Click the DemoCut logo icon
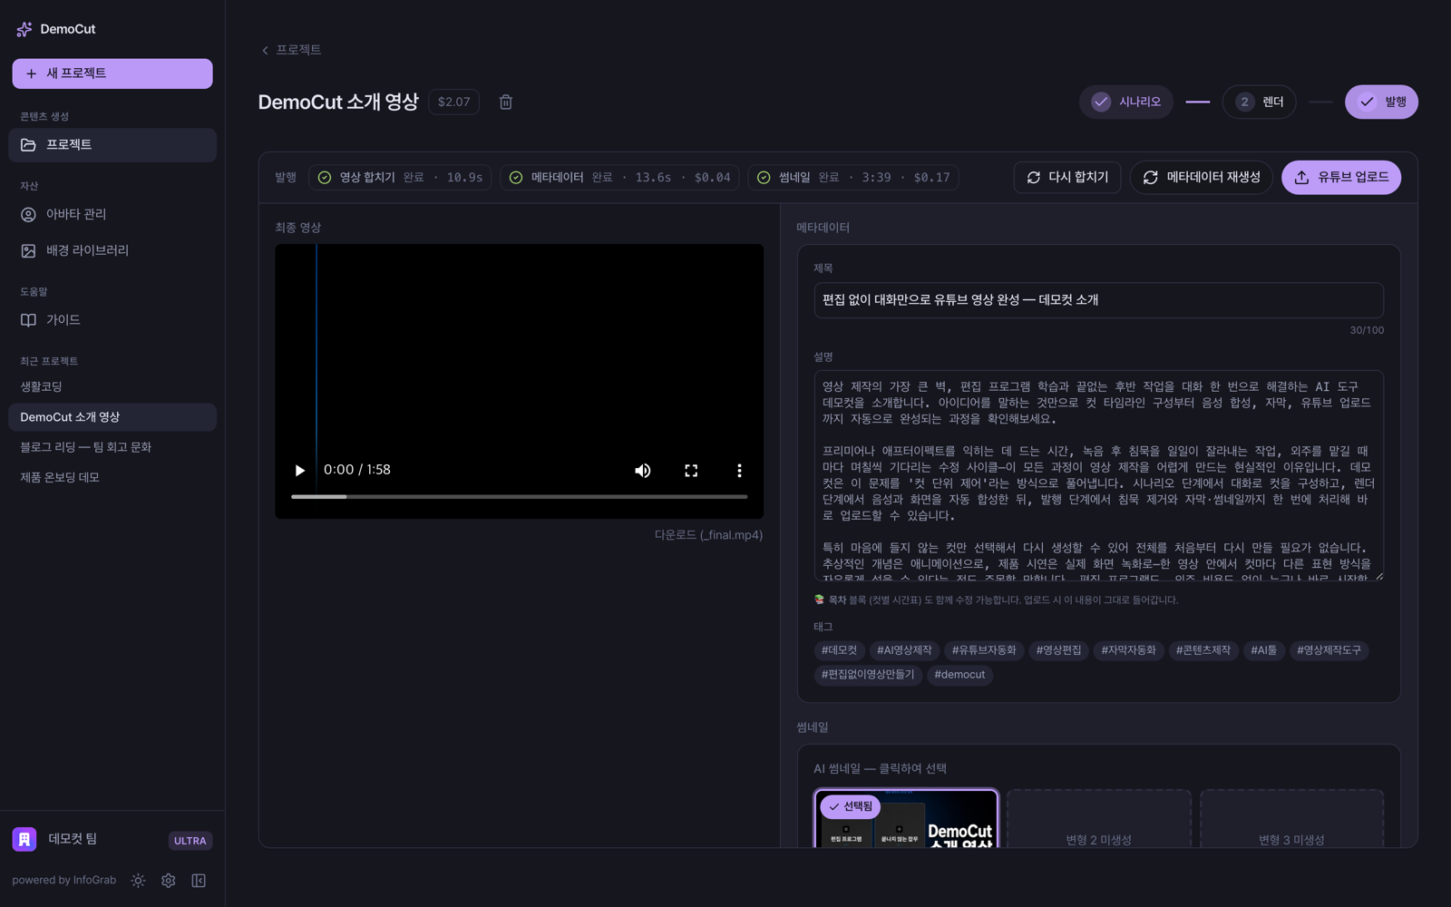This screenshot has width=1451, height=907. click(24, 29)
